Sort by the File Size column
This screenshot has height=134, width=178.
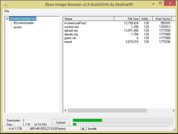point(127,19)
